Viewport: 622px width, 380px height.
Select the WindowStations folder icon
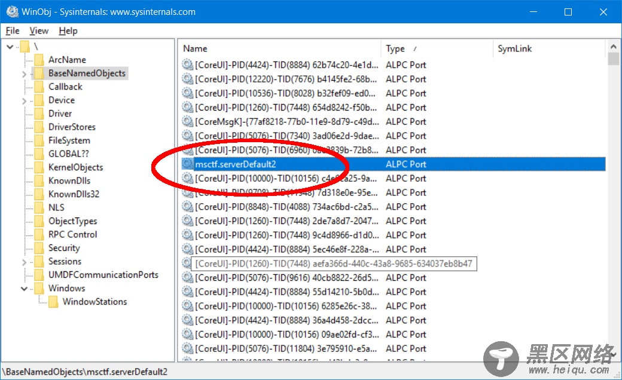click(x=53, y=302)
